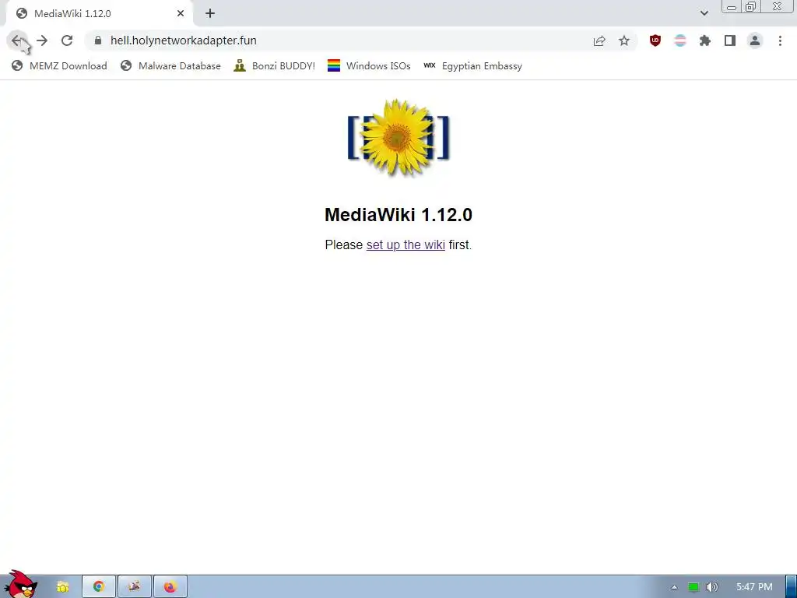Expand the tab search chevron
797x598 pixels.
pos(704,13)
